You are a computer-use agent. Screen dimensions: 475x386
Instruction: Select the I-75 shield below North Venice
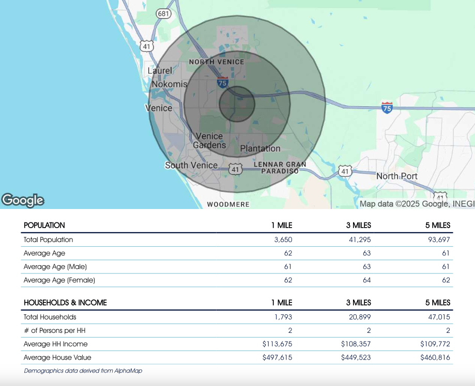click(x=222, y=83)
